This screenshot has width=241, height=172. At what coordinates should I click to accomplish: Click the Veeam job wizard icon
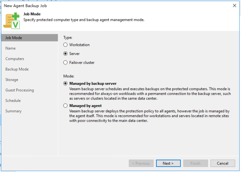[x=12, y=21]
